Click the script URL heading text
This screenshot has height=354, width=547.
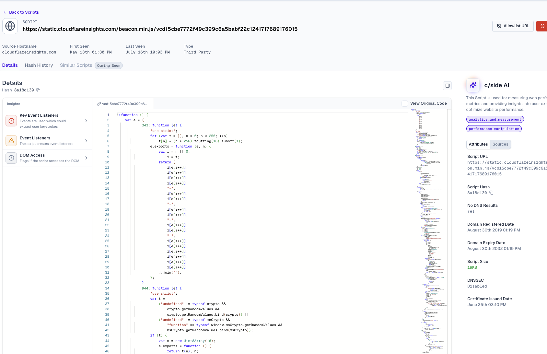(160, 29)
